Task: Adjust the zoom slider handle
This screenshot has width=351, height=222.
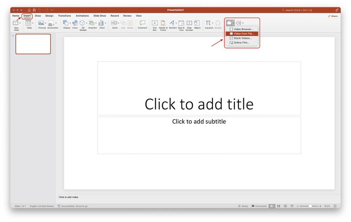Action: coord(310,206)
